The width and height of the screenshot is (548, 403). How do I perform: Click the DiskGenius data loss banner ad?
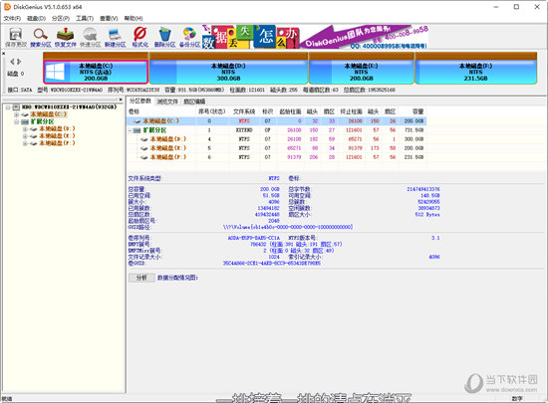pyautogui.click(x=315, y=37)
